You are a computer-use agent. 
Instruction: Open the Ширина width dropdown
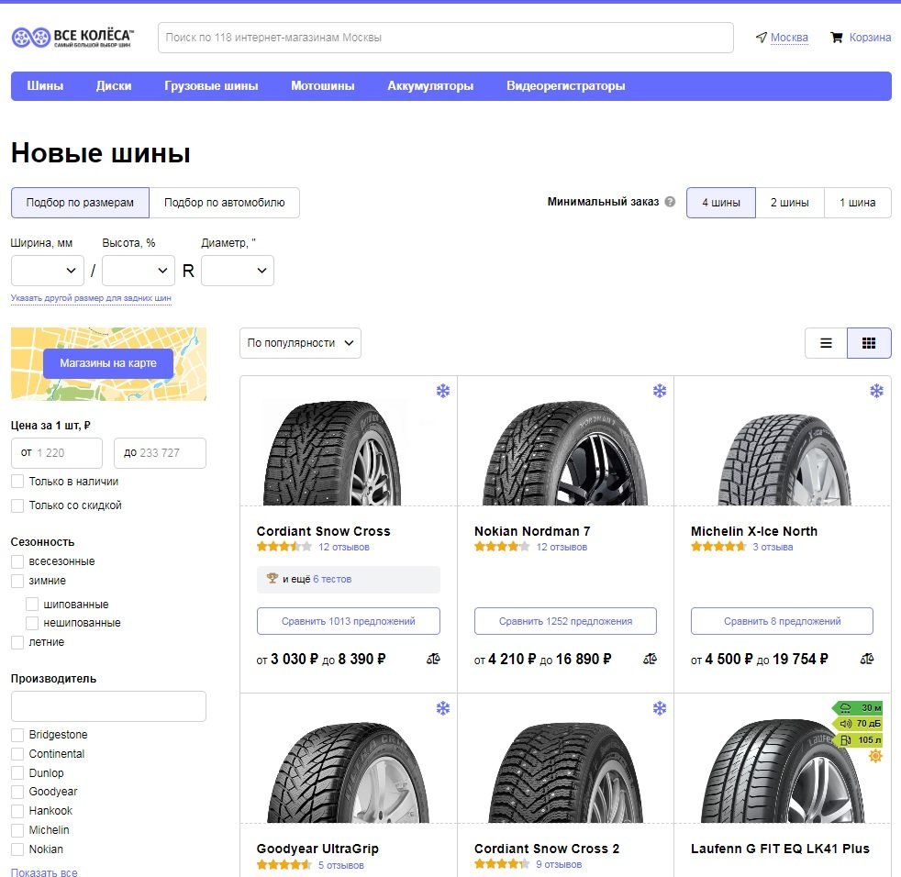tap(48, 271)
